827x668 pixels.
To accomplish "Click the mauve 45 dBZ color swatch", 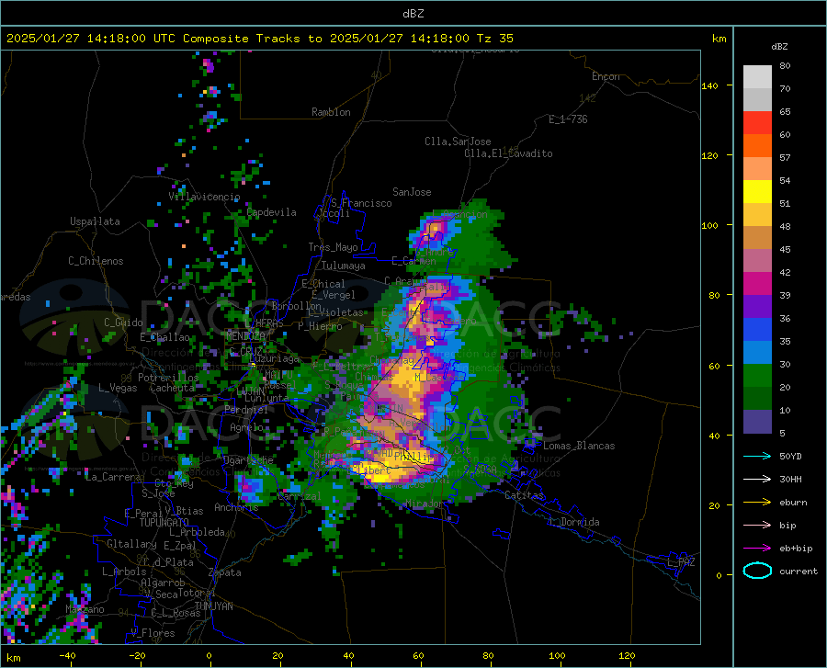I will [x=757, y=261].
